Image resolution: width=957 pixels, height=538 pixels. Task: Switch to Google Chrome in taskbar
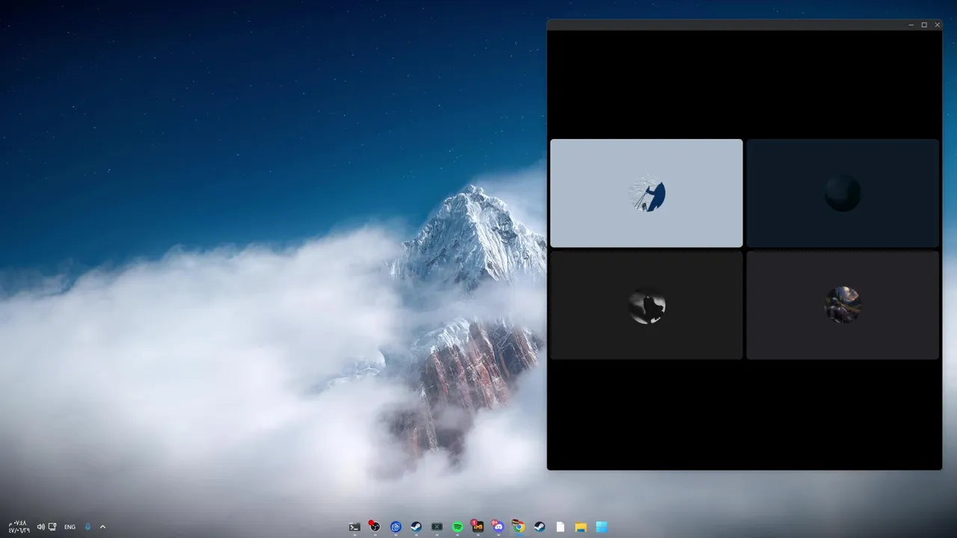coord(519,527)
